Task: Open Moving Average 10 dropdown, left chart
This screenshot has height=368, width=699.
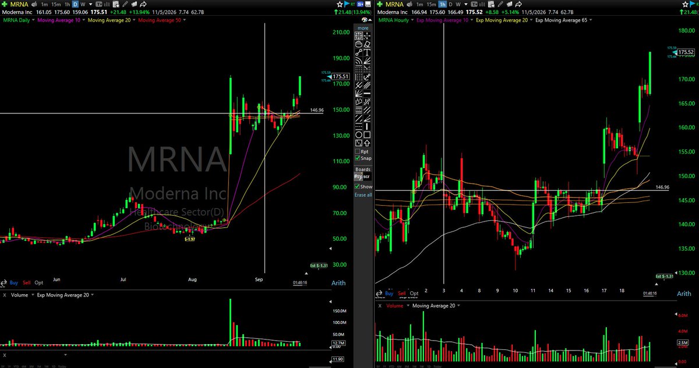Action: [x=84, y=20]
